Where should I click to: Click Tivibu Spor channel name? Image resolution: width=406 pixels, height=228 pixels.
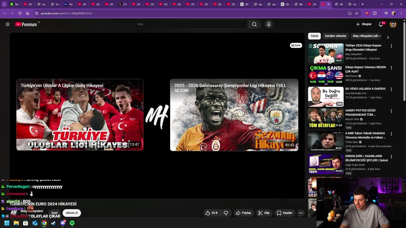coord(351,142)
